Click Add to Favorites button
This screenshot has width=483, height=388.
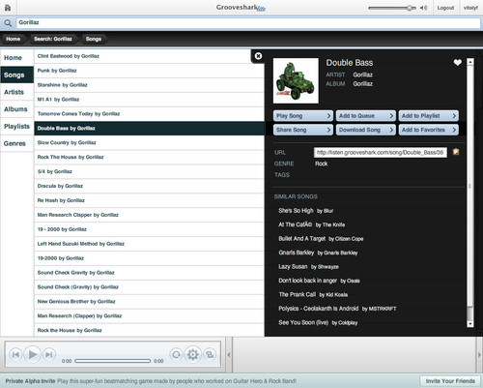coord(429,130)
